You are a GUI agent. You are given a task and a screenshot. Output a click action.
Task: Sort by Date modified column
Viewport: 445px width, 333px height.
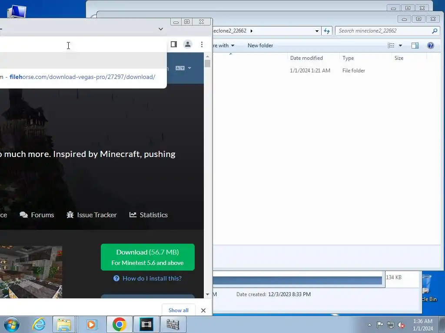coord(306,58)
